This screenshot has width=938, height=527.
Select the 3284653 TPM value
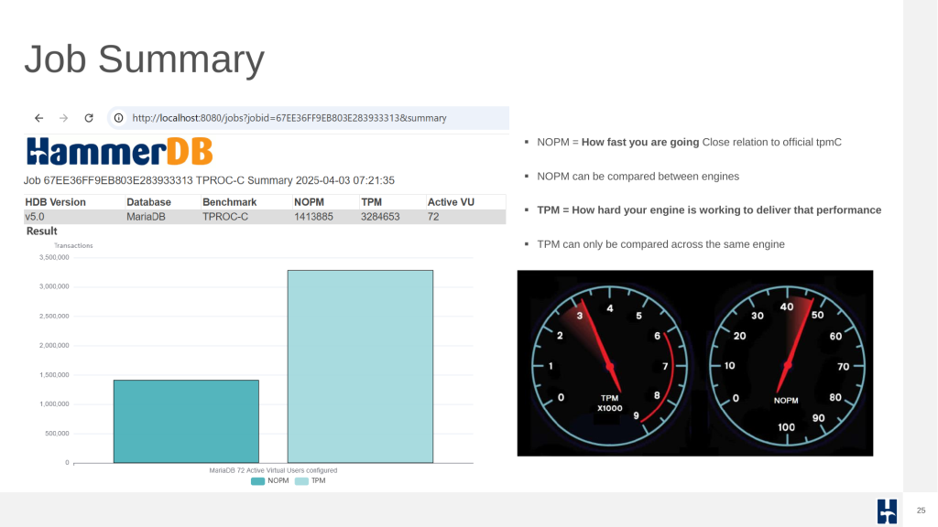tap(380, 217)
